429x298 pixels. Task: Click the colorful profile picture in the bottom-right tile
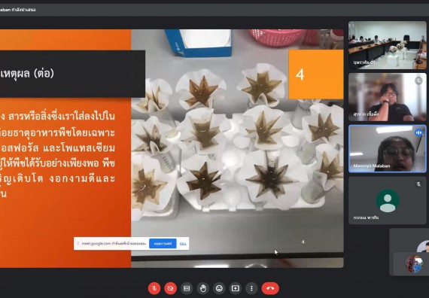[x=414, y=264]
